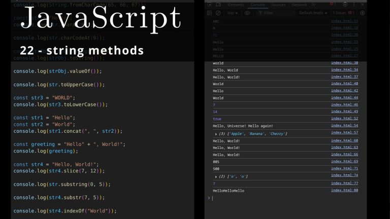Jump to index.html:80 source
The height and width of the screenshot is (219, 390).
coord(344,191)
